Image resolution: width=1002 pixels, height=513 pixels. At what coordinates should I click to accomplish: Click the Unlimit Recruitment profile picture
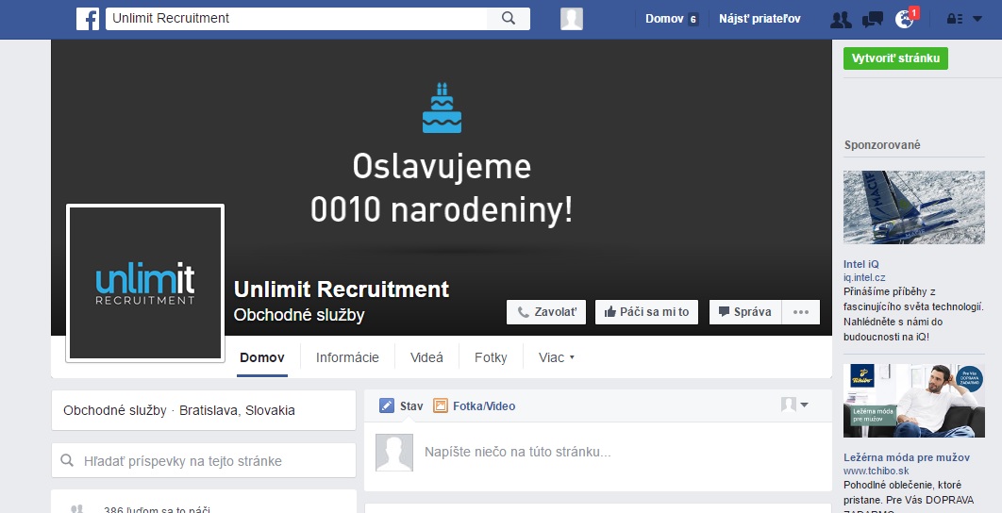click(145, 282)
